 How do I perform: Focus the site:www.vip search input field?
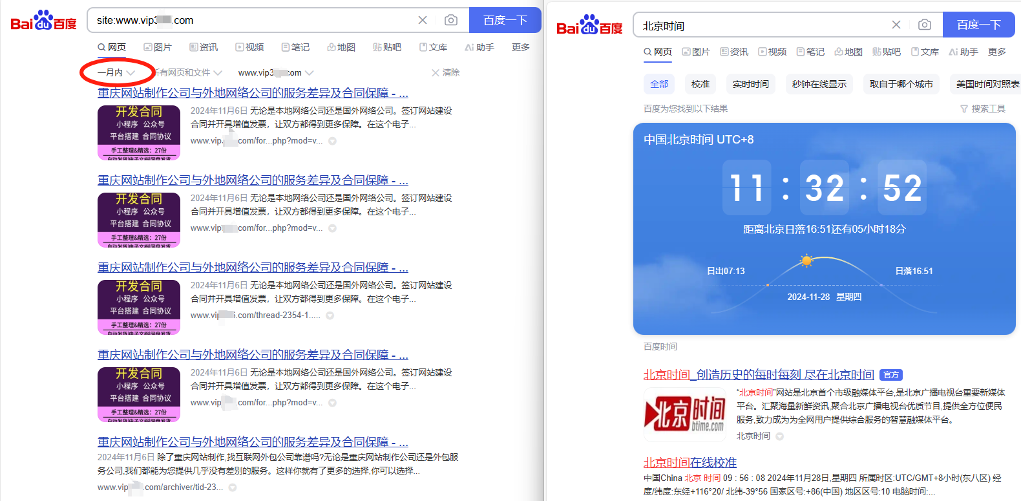[252, 20]
